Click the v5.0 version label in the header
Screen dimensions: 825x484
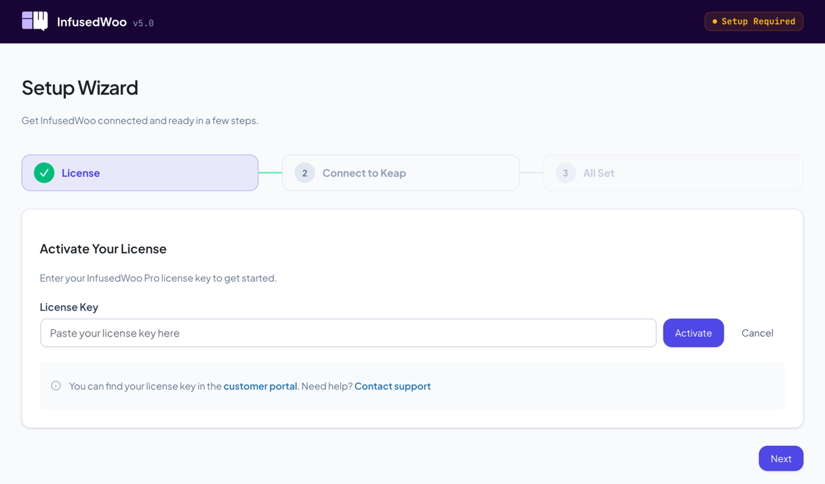point(144,22)
